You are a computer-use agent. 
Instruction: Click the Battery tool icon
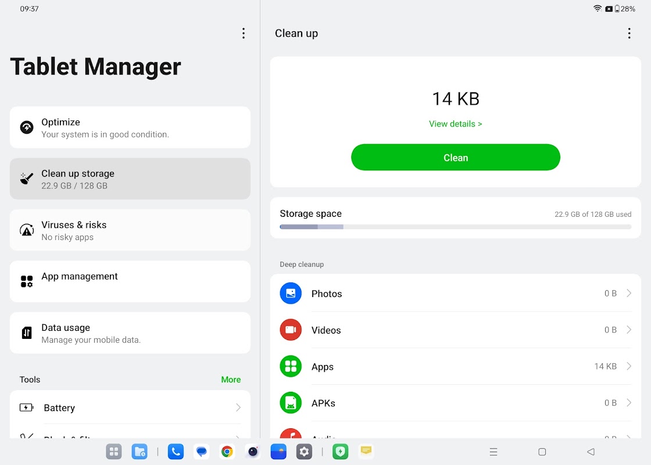click(26, 407)
